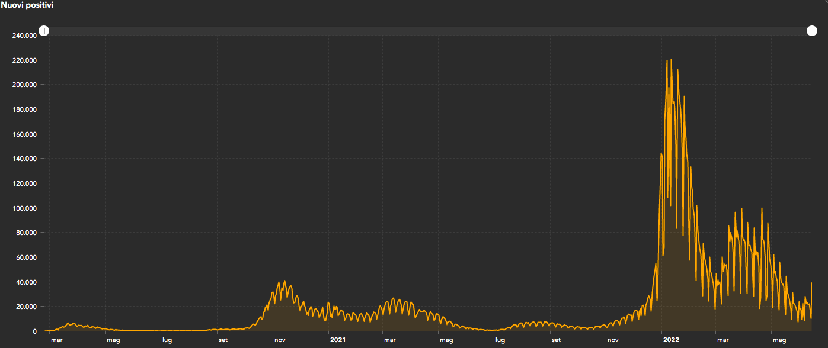This screenshot has height=348, width=828.
Task: Click the 0 value on the y-axis
Action: 34,331
